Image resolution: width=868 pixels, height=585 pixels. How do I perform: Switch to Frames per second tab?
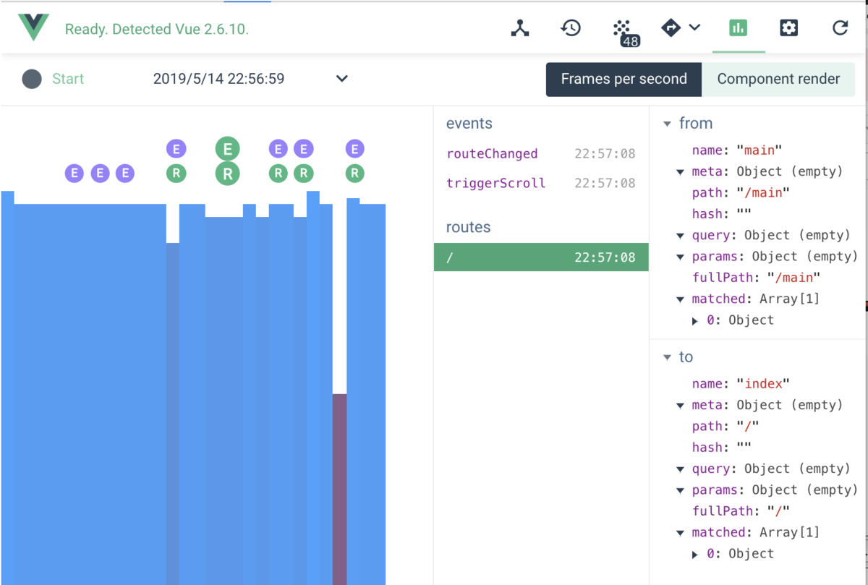(624, 80)
